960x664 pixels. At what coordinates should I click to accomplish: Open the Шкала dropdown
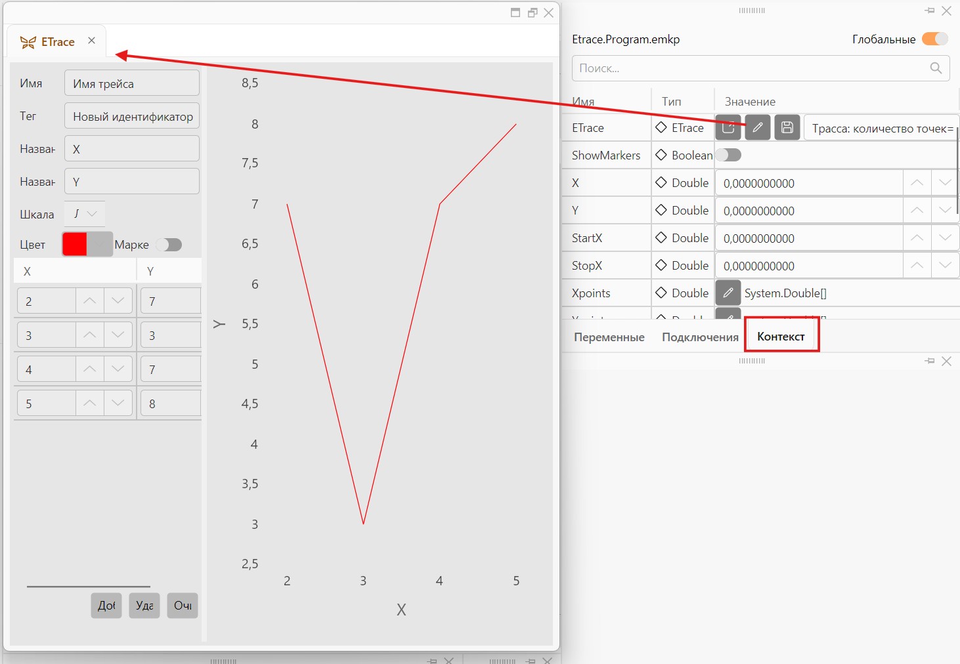click(x=85, y=214)
